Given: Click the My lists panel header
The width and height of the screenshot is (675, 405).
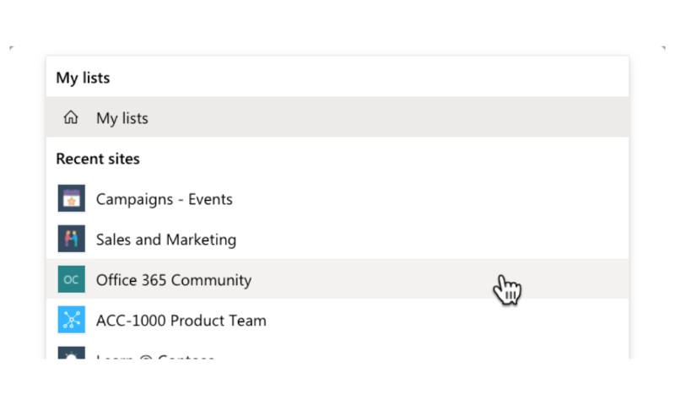Looking at the screenshot, I should [x=83, y=78].
